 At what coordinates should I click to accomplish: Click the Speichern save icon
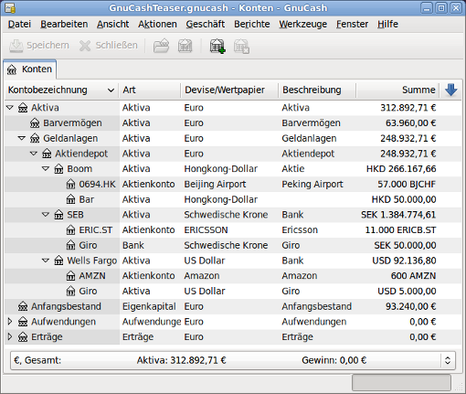(x=16, y=46)
